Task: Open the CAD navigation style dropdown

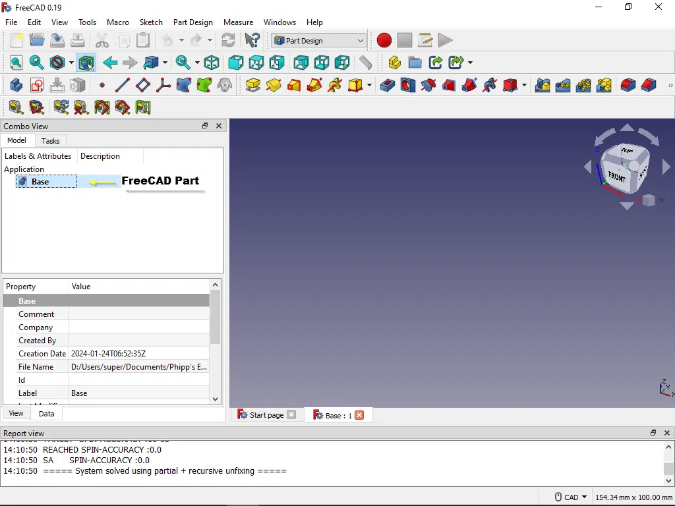Action: (571, 497)
